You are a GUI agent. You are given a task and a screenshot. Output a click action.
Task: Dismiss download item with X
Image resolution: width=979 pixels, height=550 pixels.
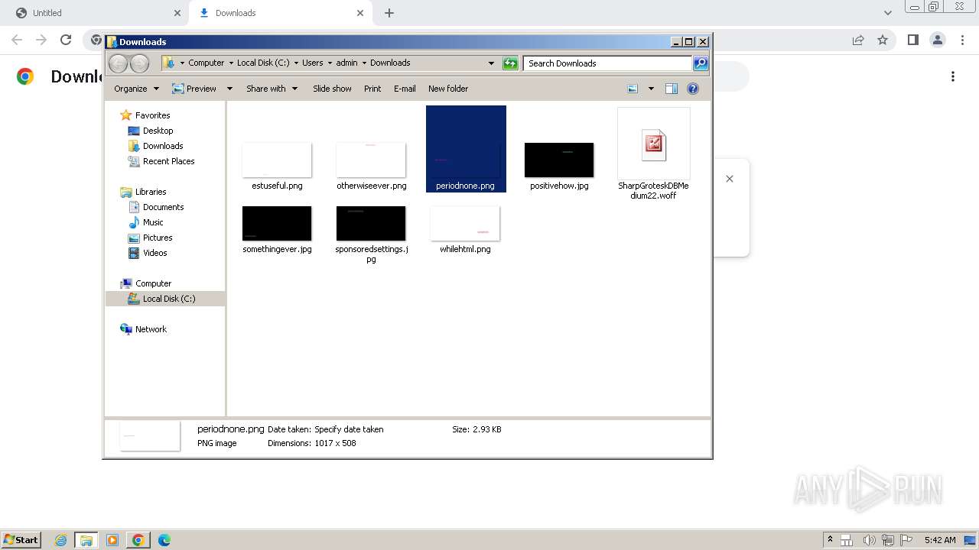pos(730,179)
